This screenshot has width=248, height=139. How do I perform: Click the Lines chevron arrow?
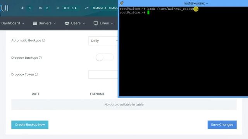point(112,23)
